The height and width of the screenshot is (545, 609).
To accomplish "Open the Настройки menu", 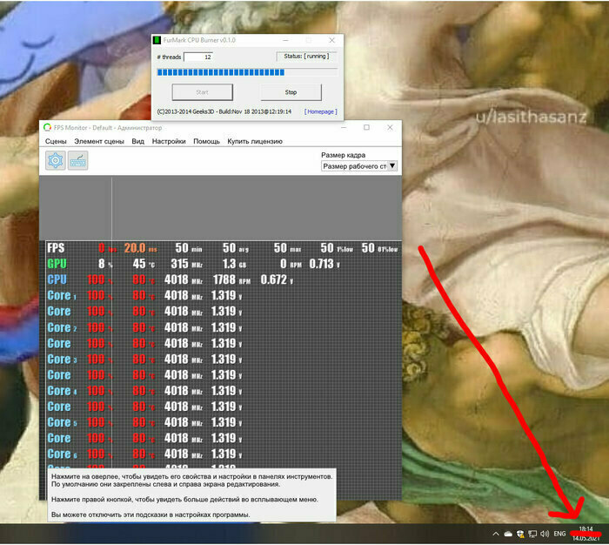I will 169,142.
